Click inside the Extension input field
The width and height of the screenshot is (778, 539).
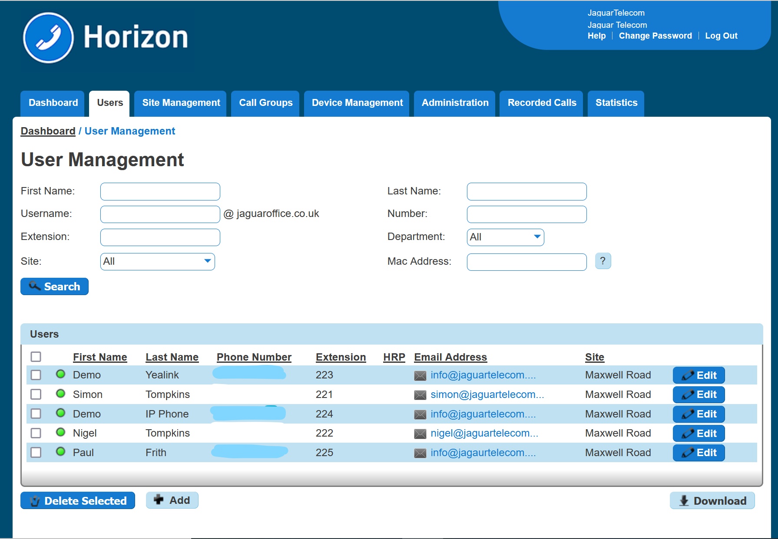pos(159,237)
